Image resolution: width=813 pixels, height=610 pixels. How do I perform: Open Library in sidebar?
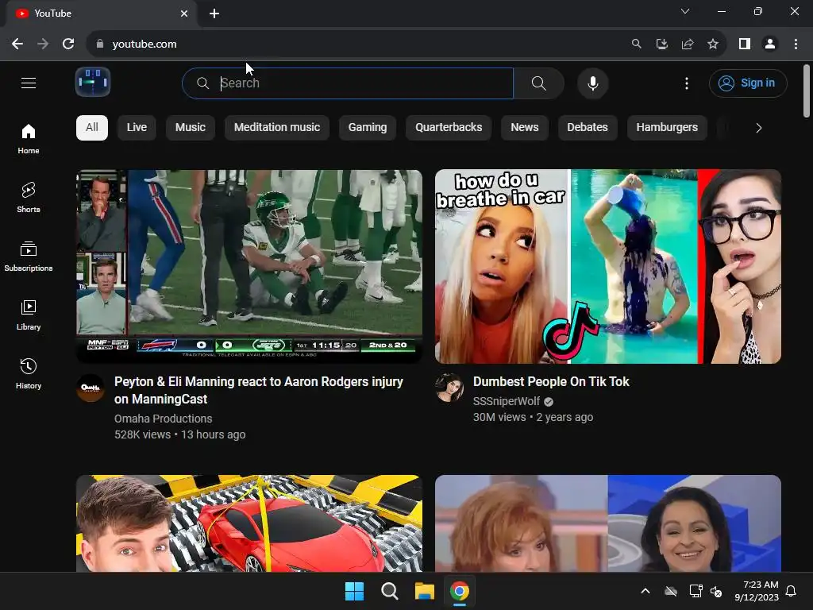(29, 315)
